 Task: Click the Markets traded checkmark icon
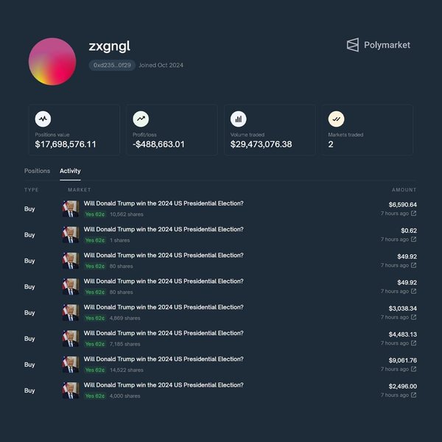[336, 119]
